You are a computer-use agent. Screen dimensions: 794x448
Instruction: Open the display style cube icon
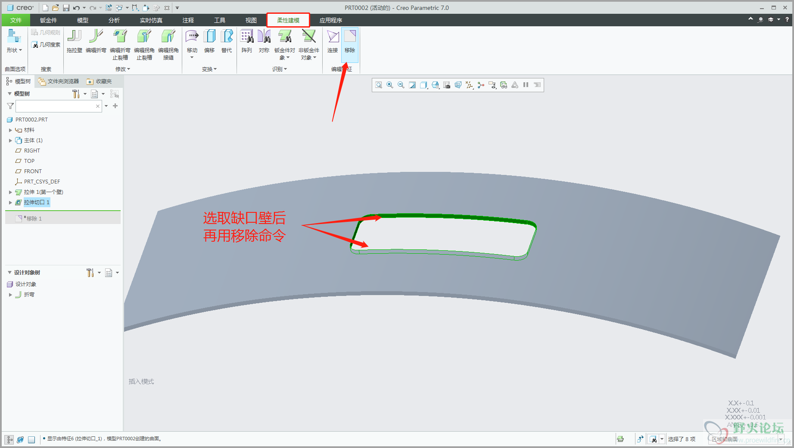(x=424, y=85)
